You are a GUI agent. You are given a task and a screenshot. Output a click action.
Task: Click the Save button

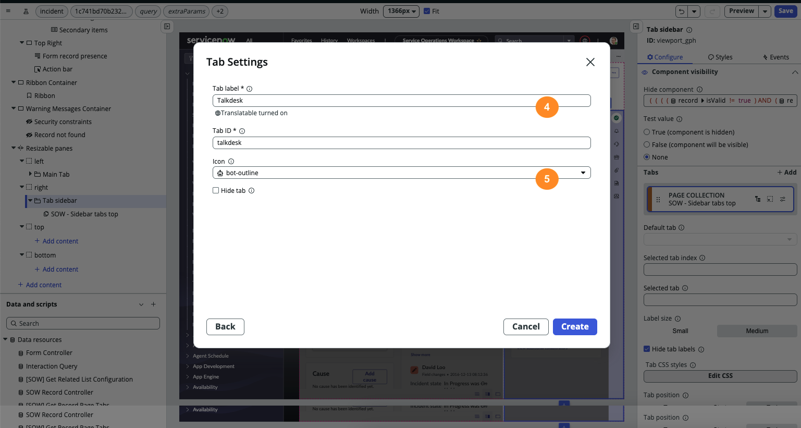[785, 11]
